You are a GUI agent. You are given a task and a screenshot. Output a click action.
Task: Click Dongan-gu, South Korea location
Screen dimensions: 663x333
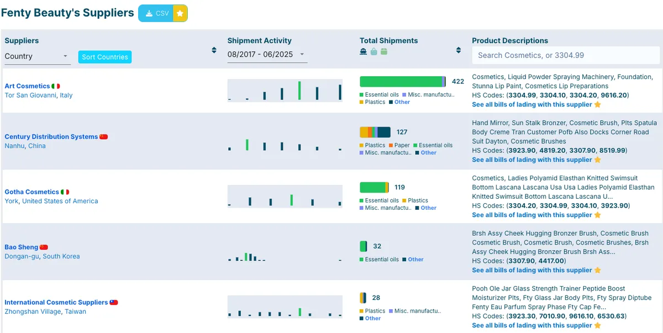[42, 256]
